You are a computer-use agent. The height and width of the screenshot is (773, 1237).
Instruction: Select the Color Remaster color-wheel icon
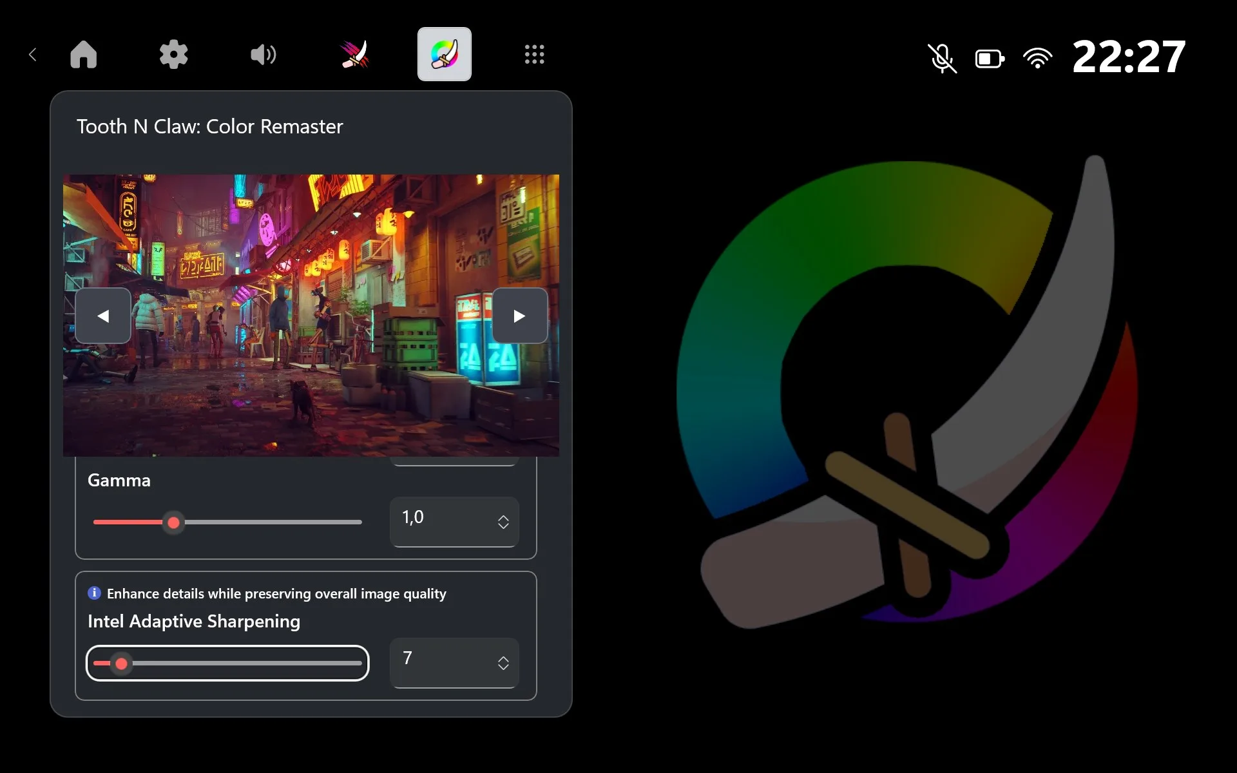445,54
